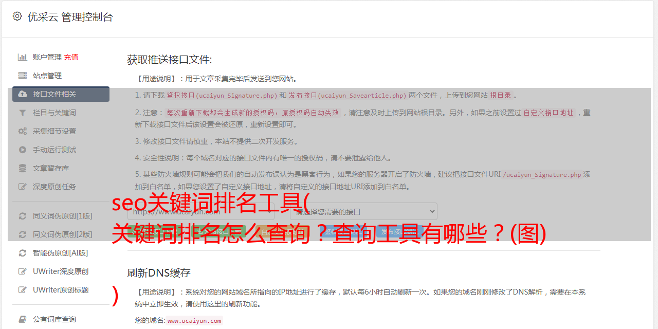
Task: Open 智能伪原创[AI版] menu item
Action: pyautogui.click(x=61, y=253)
